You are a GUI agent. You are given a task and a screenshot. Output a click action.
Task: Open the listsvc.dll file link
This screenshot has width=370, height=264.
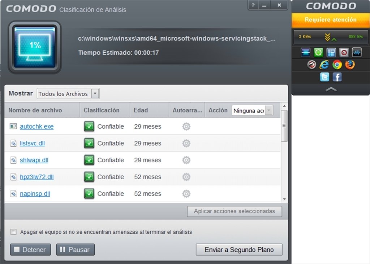[32, 143]
